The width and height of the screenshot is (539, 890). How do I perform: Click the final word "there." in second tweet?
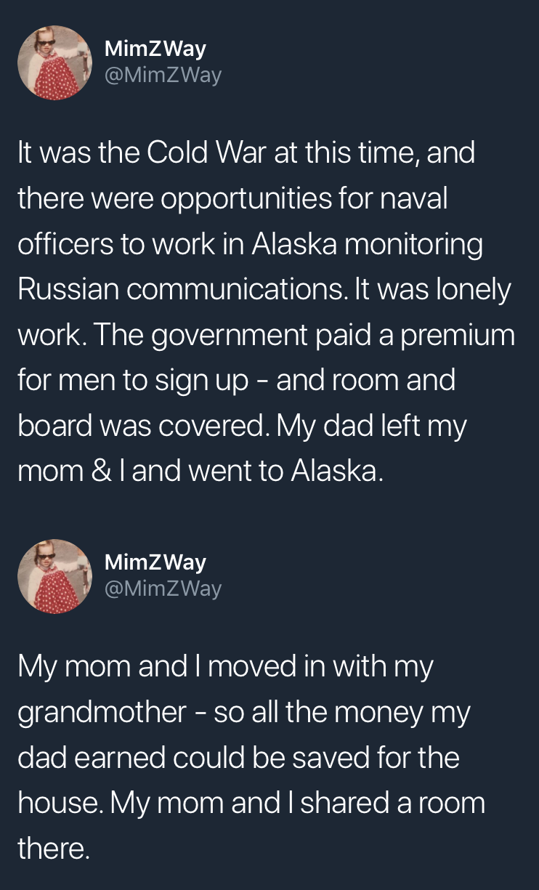54,848
